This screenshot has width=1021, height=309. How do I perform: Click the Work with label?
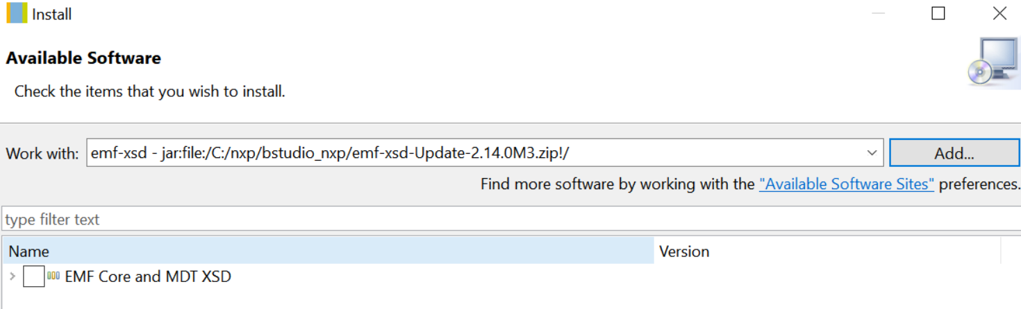click(x=42, y=154)
